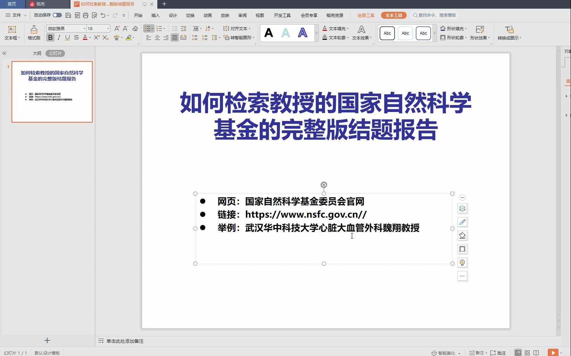Clear formatting with the eraser icon
Screen dimensions: 571x356
(x=135, y=28)
